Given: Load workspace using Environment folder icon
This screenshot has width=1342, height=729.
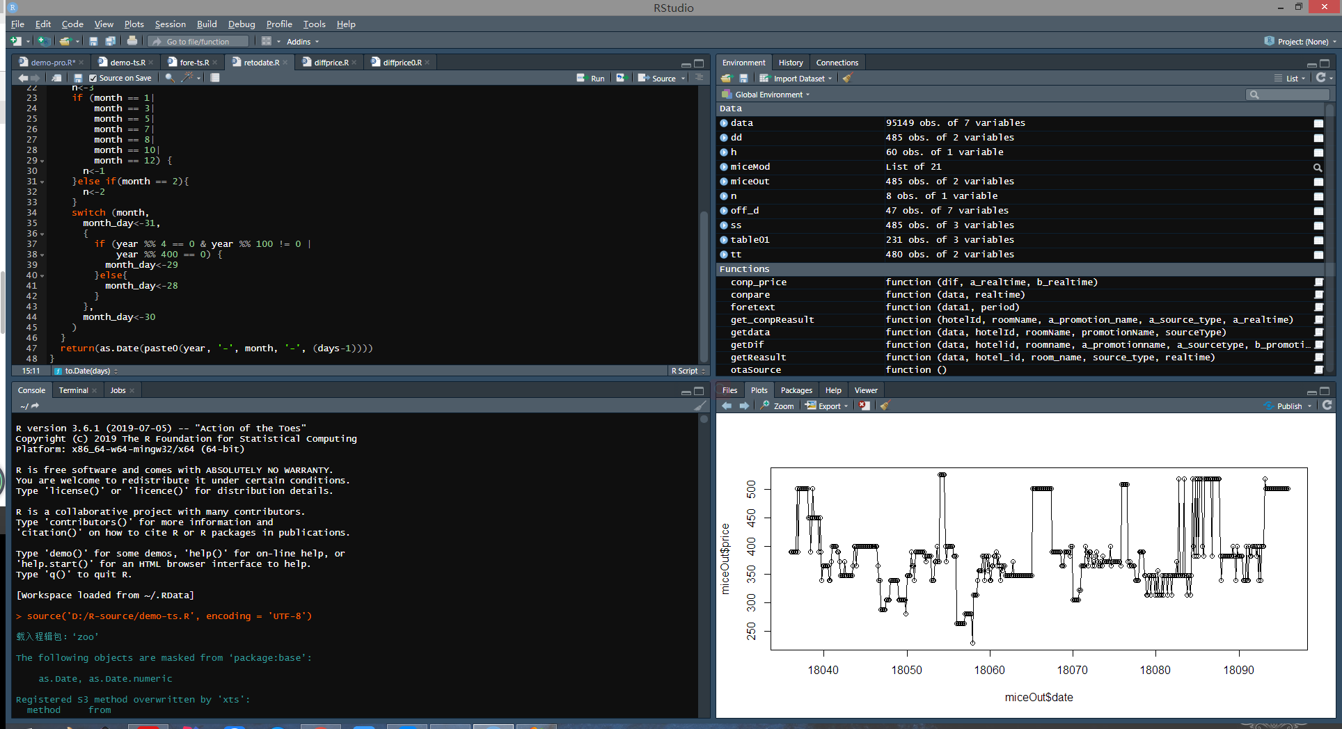Looking at the screenshot, I should point(727,79).
